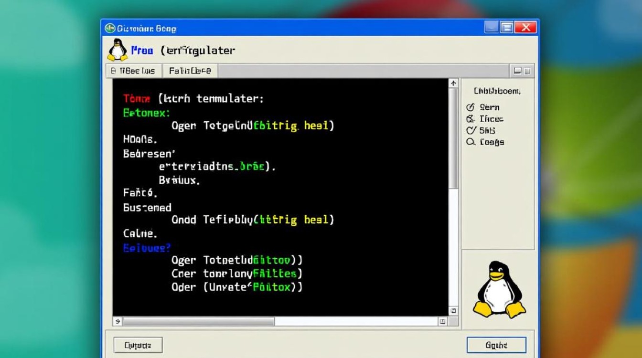The width and height of the screenshot is (642, 358).
Task: Switch to the "I7Bec Ius" tab
Action: pyautogui.click(x=134, y=70)
